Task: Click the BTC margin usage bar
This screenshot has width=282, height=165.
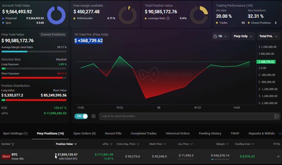Action: (x=220, y=160)
